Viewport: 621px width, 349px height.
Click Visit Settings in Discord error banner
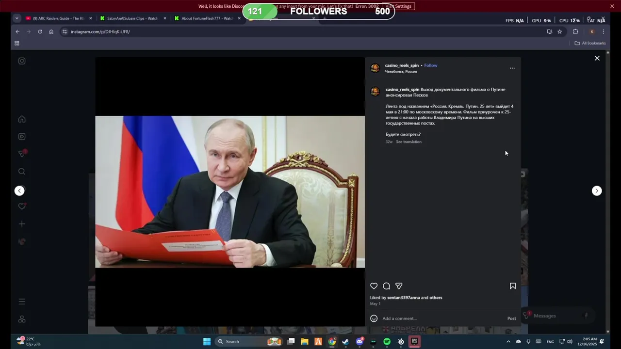pos(398,6)
